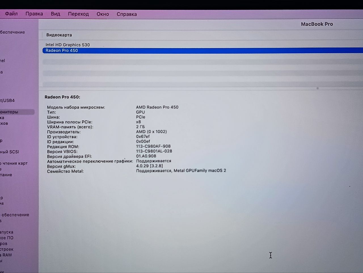The width and height of the screenshot is (363, 273).
Task: Click the MacBook Pro window title
Action: pyautogui.click(x=317, y=24)
